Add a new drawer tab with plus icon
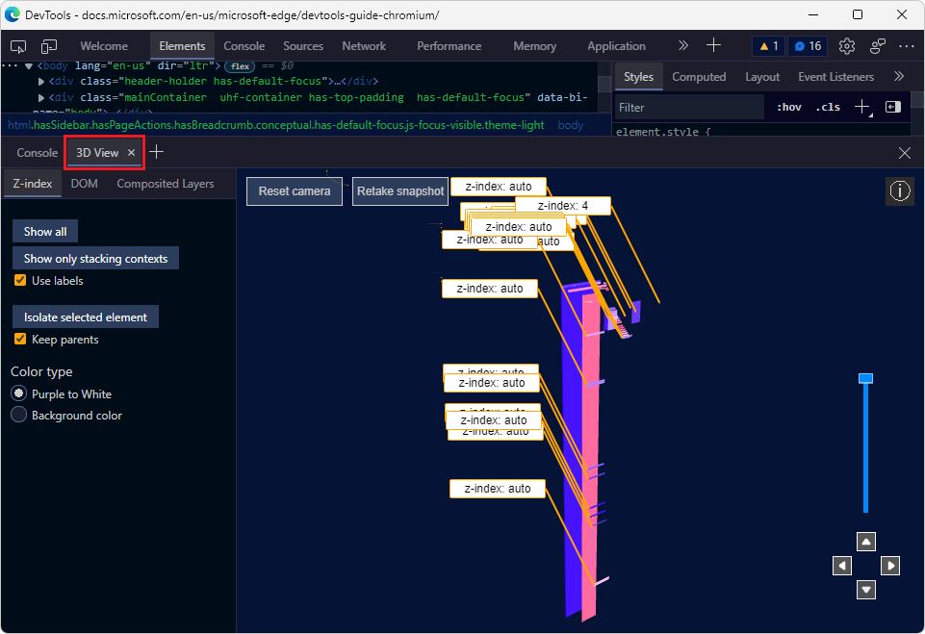 pos(157,152)
